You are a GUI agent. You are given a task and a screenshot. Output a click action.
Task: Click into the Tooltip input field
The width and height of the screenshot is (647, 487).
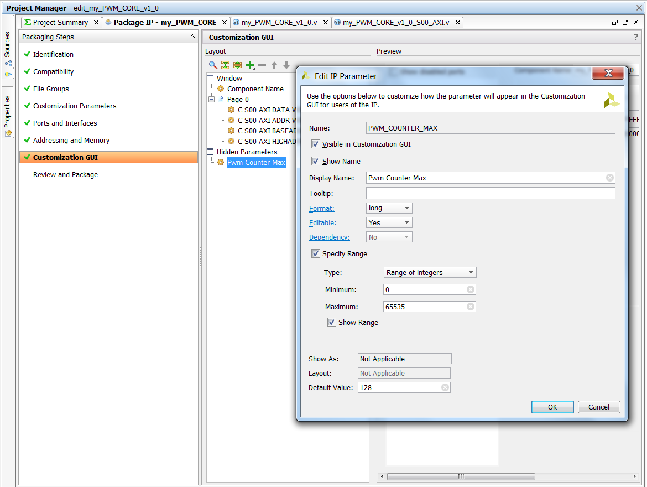pos(491,193)
